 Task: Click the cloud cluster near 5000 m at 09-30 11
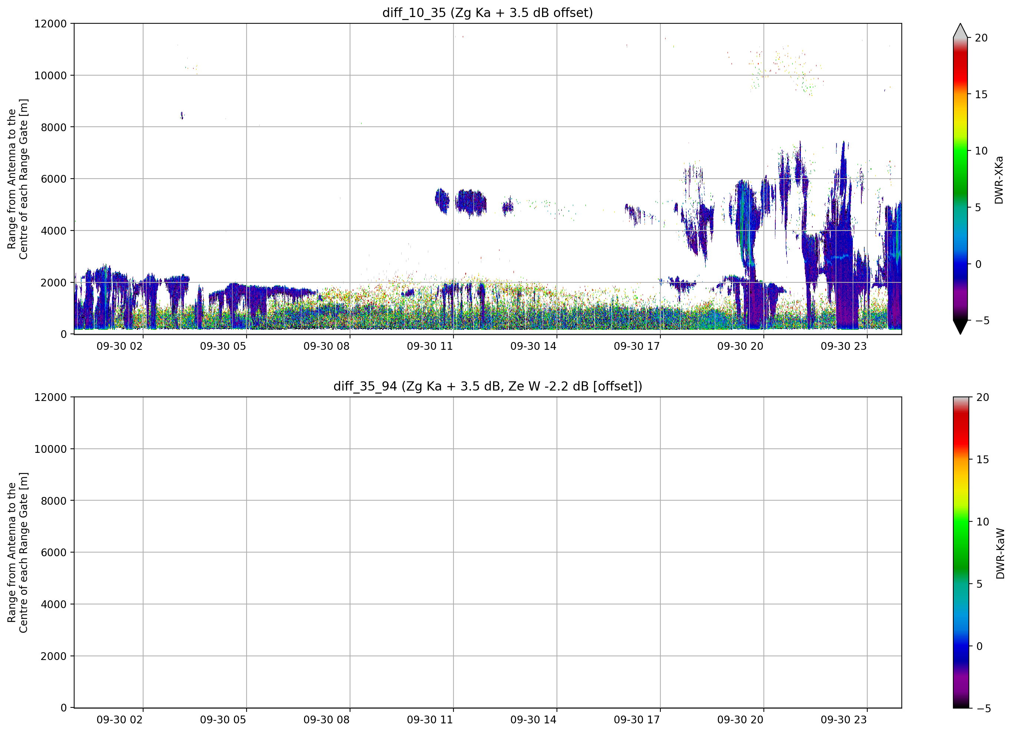pyautogui.click(x=470, y=203)
